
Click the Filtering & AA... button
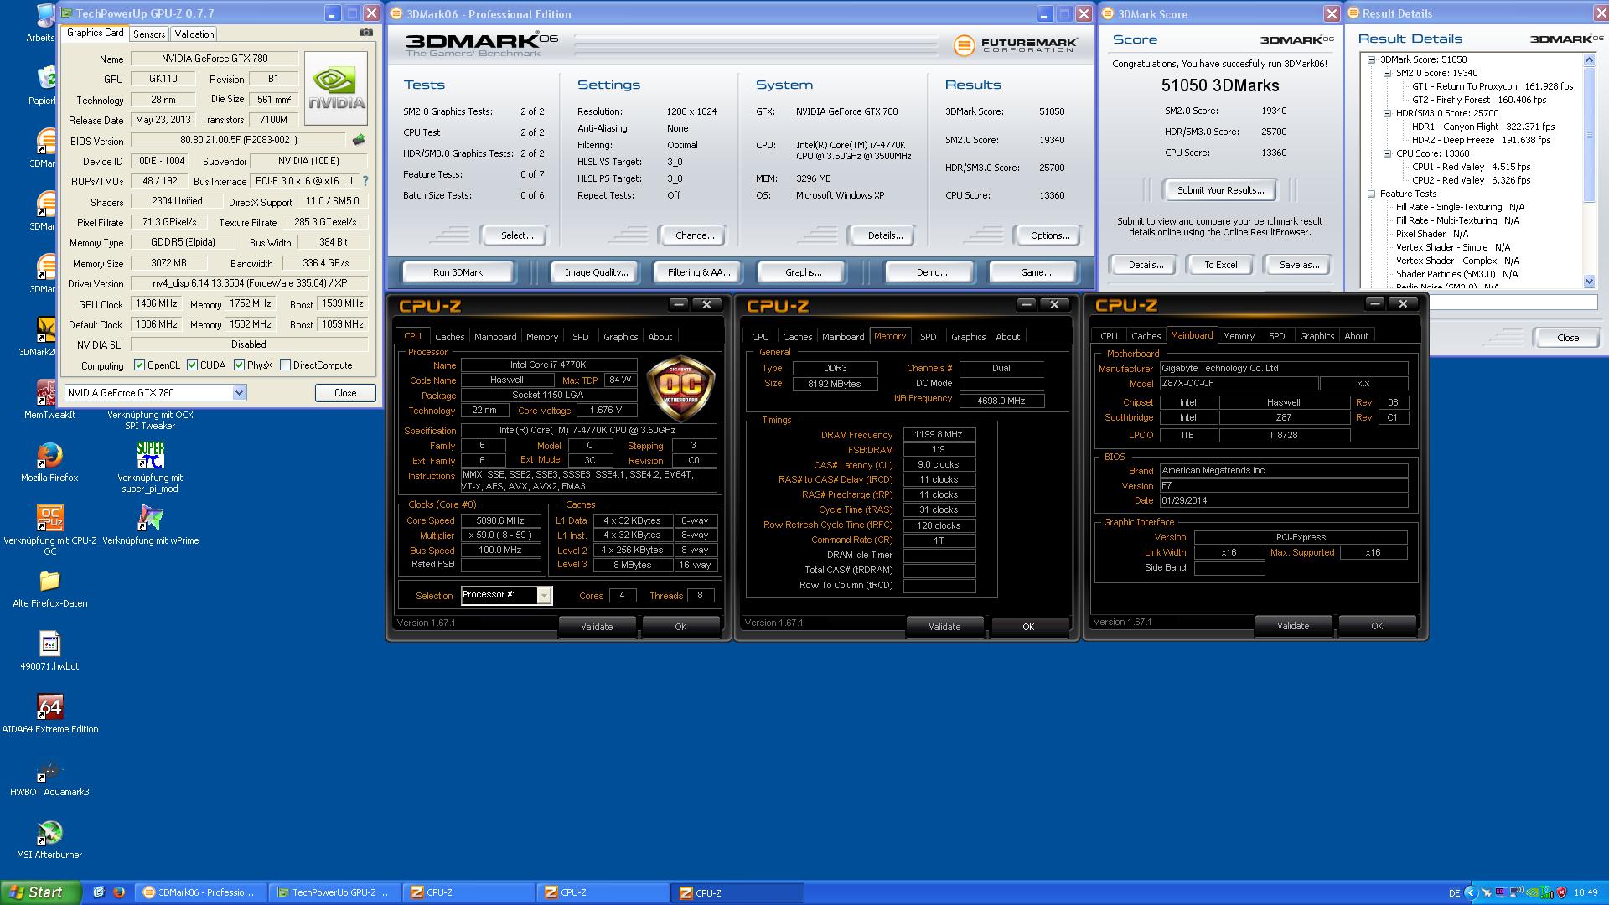pyautogui.click(x=699, y=272)
